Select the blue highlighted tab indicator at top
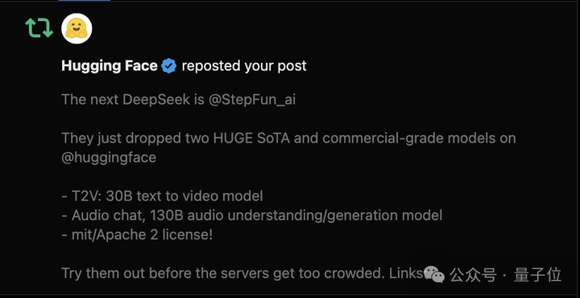This screenshot has width=580, height=298. click(85, 1)
